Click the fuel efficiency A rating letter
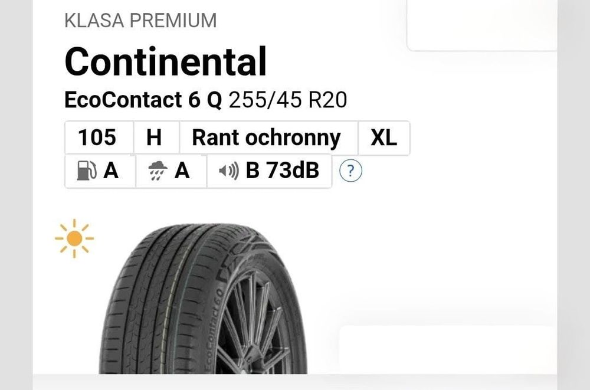590x390 pixels. [111, 171]
